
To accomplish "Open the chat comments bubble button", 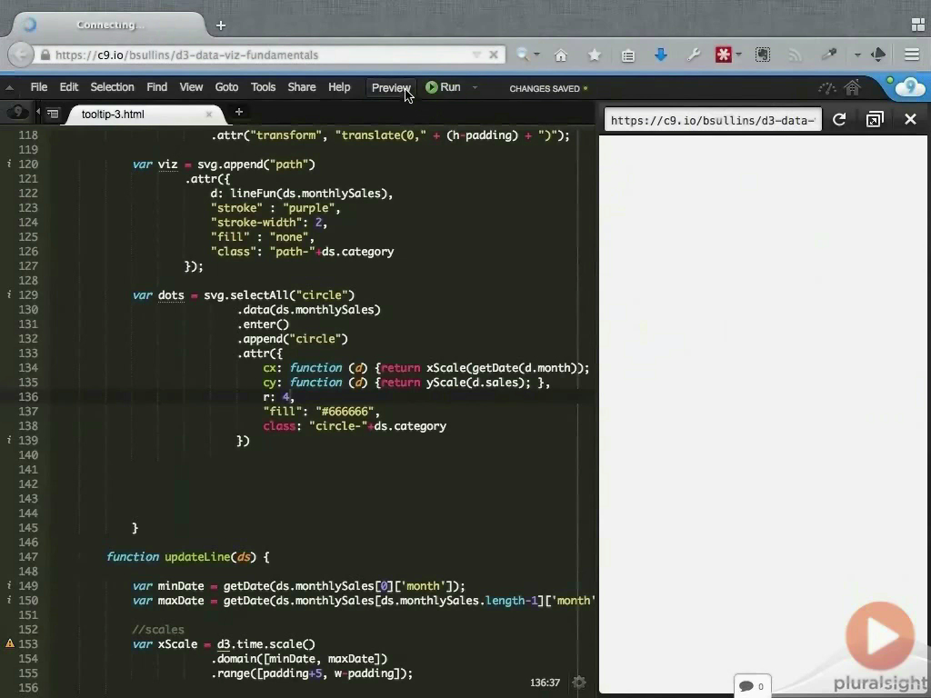I will pyautogui.click(x=752, y=686).
